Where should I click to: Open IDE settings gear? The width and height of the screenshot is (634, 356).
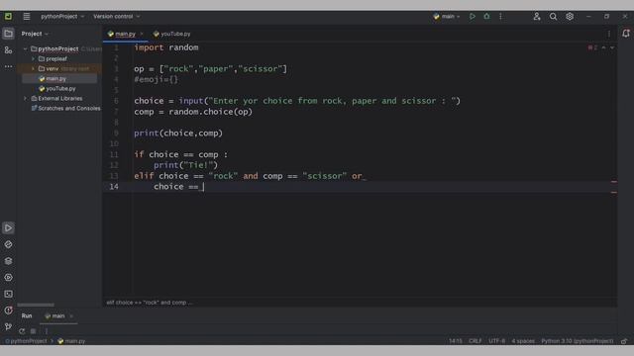point(570,17)
